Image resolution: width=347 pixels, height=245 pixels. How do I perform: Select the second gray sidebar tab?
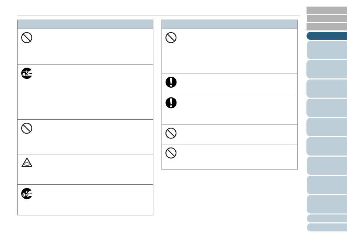(327, 19)
